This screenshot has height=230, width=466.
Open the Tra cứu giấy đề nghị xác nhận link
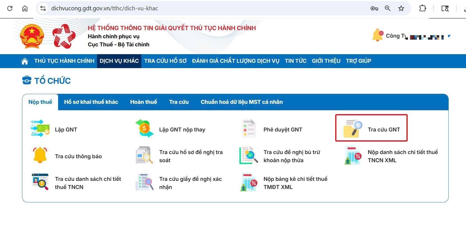coord(190,183)
